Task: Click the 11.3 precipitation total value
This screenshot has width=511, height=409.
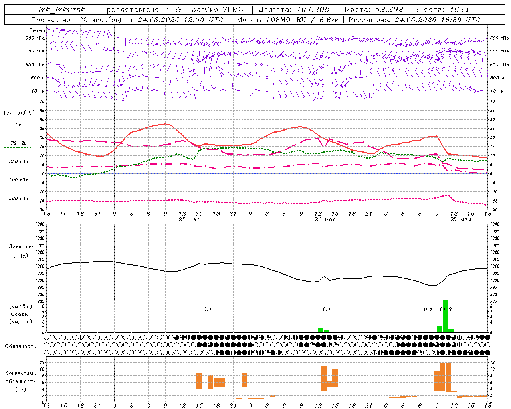Action: (446, 309)
